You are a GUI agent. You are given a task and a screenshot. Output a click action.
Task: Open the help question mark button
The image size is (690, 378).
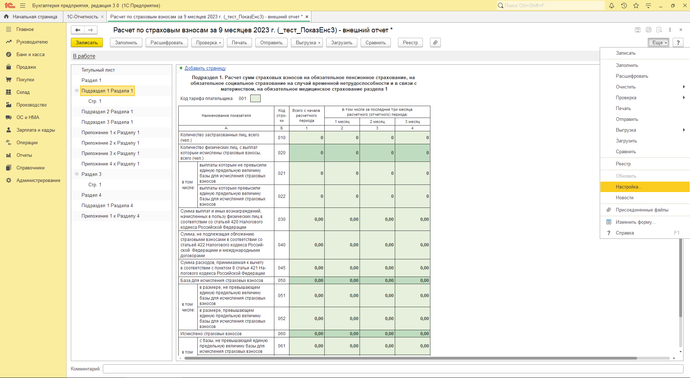tap(678, 42)
